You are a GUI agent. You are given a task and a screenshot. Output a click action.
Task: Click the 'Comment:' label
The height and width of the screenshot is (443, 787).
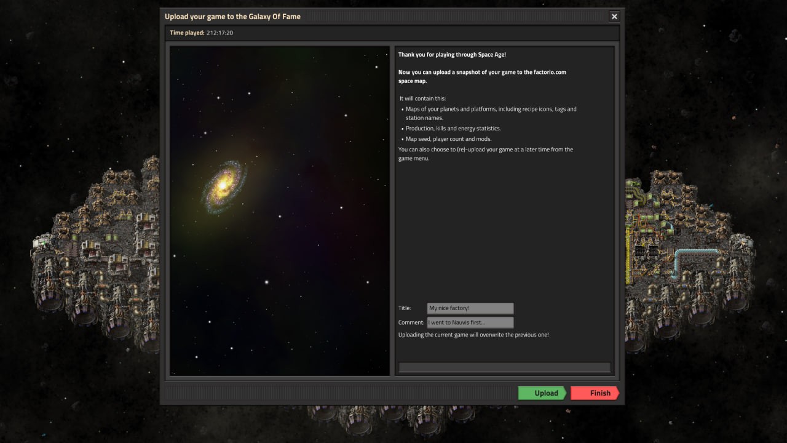411,322
